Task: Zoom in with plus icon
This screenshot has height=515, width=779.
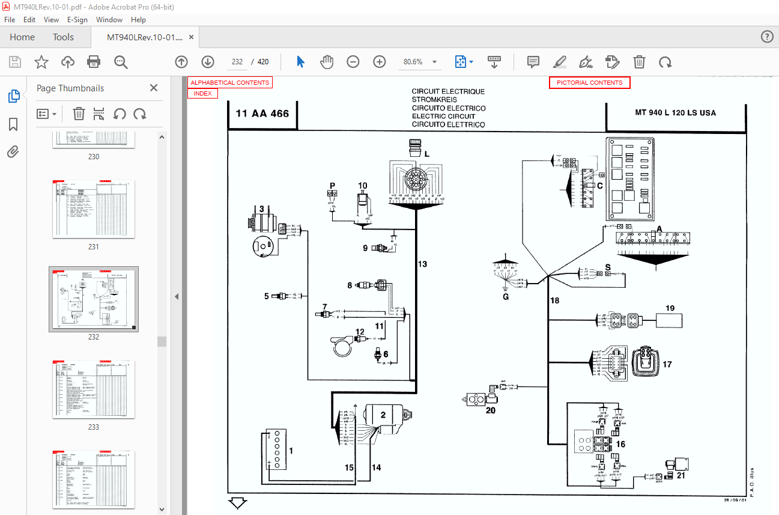Action: [x=380, y=62]
